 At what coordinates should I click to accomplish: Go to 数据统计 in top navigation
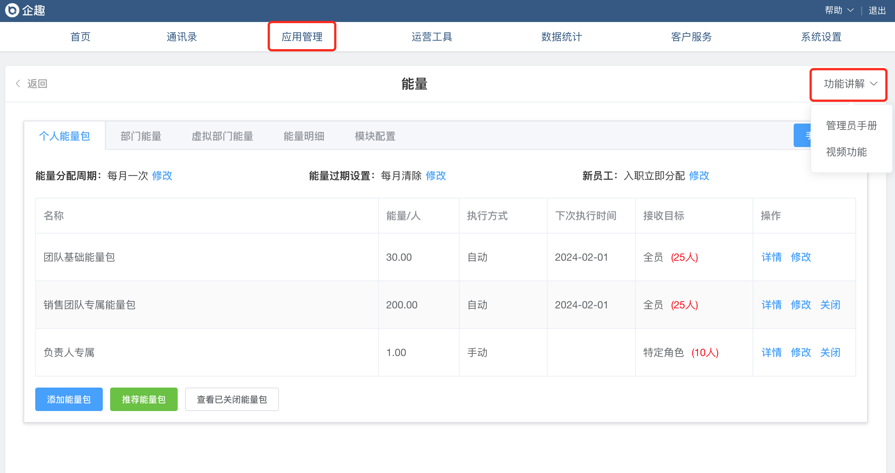point(561,37)
